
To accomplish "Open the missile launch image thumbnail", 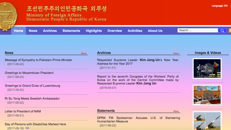I will coord(207,121).
